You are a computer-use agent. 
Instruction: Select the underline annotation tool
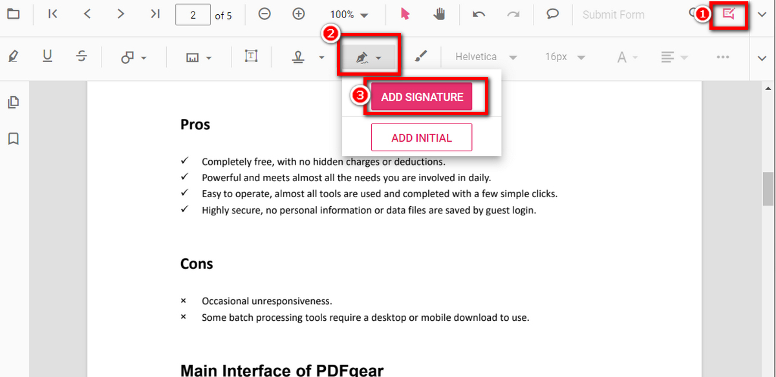[x=47, y=57]
